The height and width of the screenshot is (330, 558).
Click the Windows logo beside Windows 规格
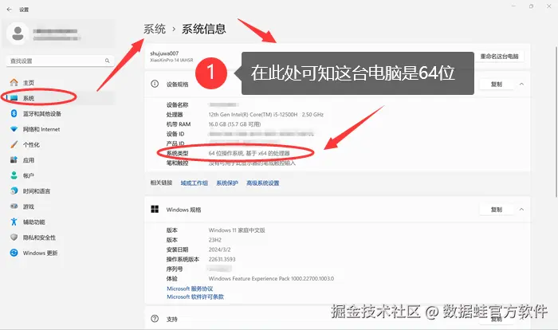pos(155,210)
